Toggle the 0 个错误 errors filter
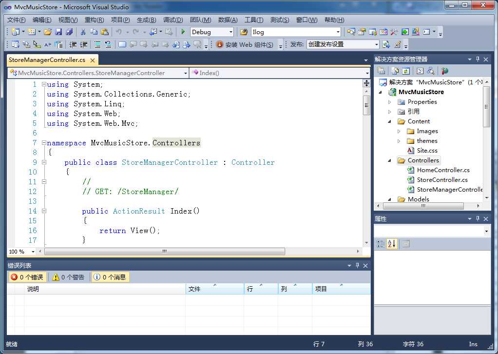Screen dimensions: 498x354 tap(27, 277)
